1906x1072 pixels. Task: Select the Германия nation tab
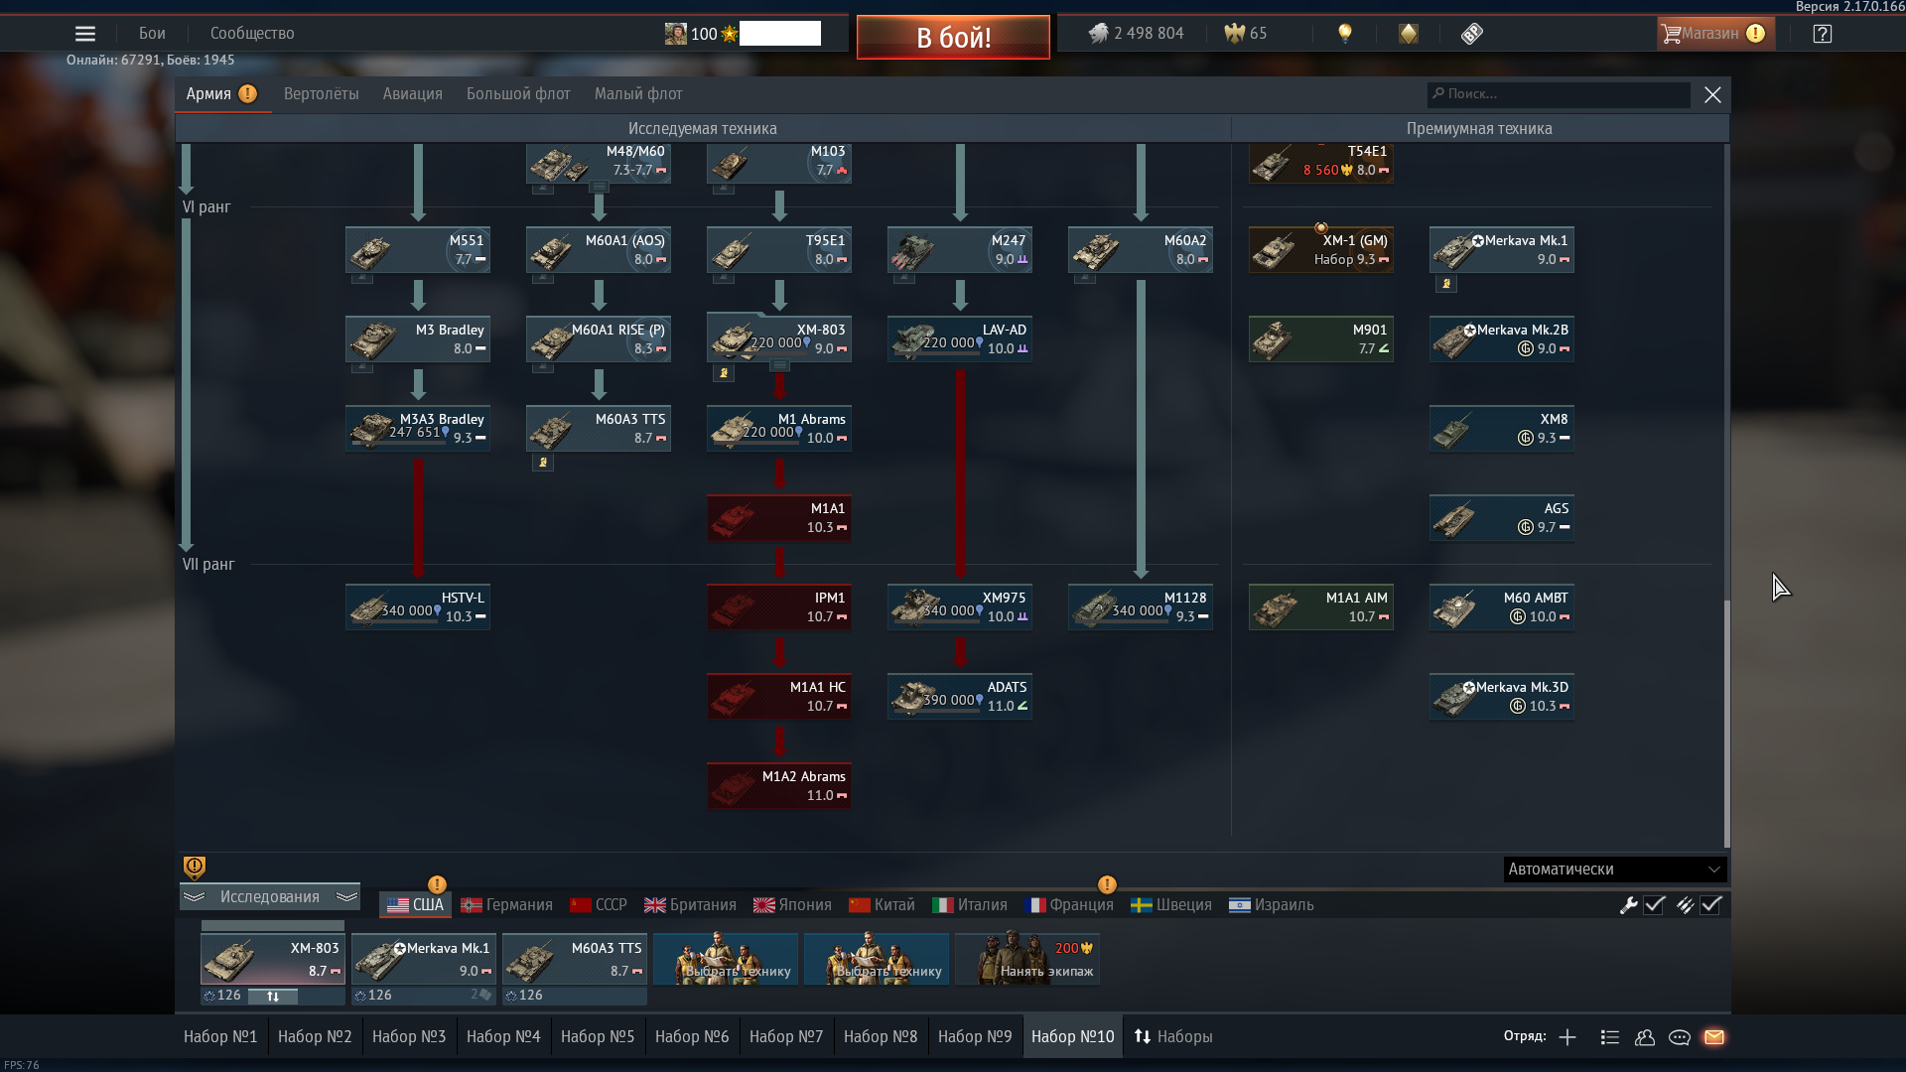tap(507, 905)
